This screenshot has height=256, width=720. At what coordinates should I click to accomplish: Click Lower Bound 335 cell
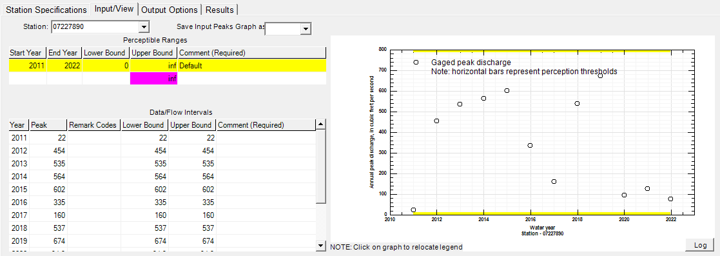click(144, 202)
